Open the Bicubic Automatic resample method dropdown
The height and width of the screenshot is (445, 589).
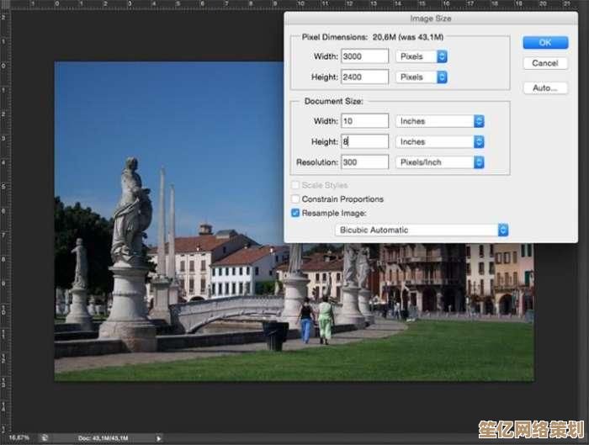[x=422, y=230]
